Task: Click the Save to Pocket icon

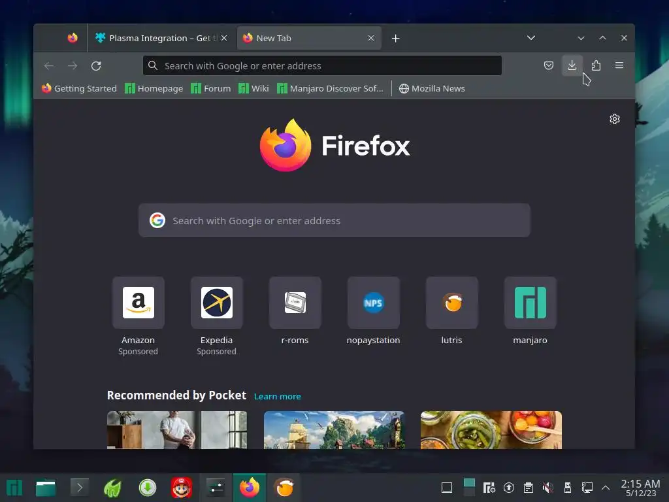Action: coord(549,65)
